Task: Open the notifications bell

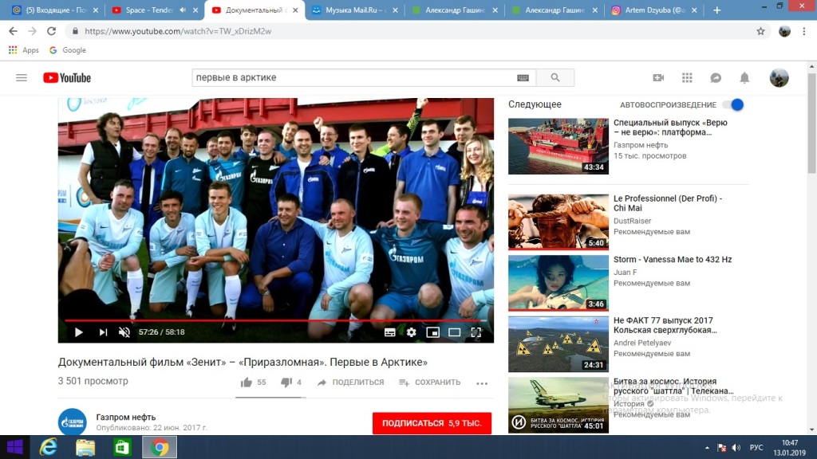Action: (x=744, y=77)
